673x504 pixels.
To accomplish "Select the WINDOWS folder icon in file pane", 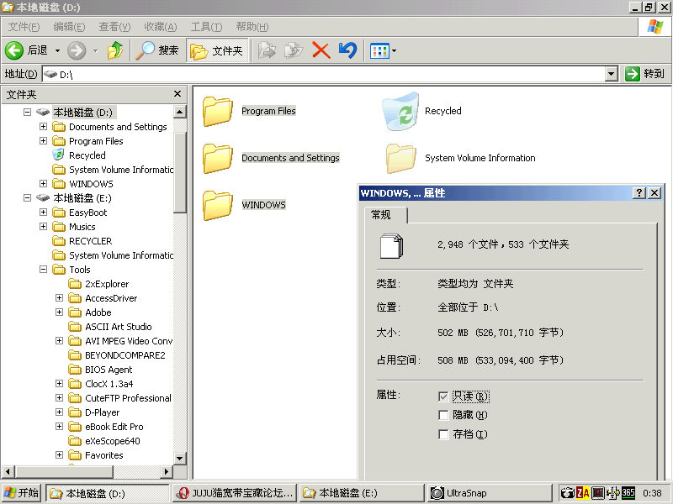I will pos(218,205).
